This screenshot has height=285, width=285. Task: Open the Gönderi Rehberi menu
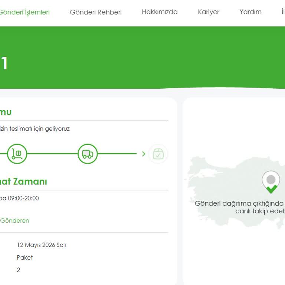tap(96, 12)
